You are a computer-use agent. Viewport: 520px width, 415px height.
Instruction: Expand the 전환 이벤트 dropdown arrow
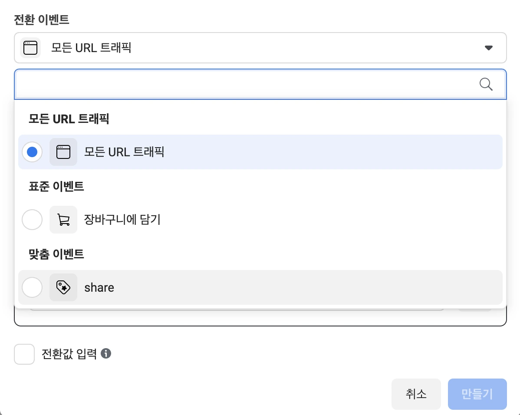tap(489, 48)
